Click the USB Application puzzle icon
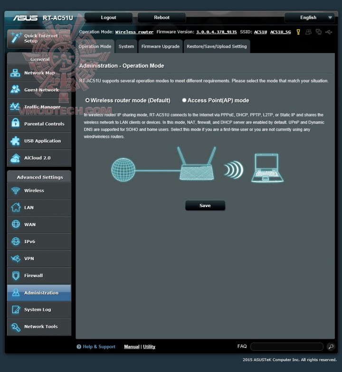 pos(16,140)
